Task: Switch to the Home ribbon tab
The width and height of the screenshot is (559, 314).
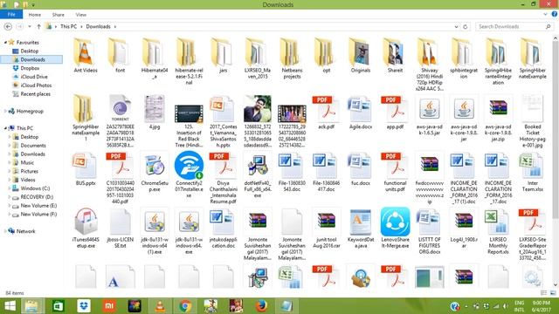Action: (35, 15)
